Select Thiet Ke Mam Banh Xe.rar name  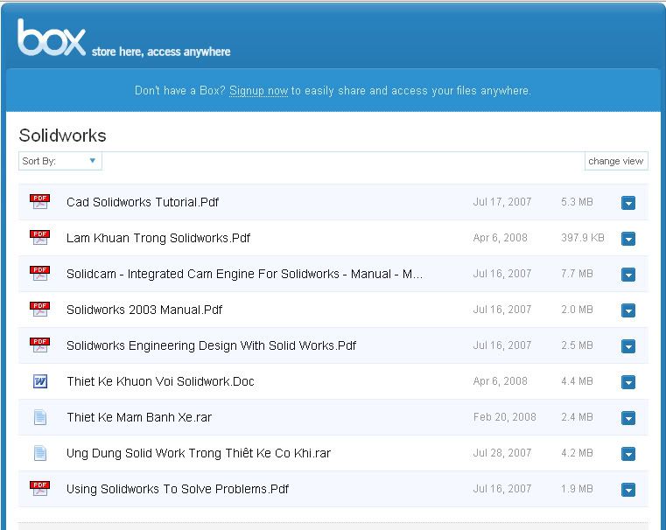pyautogui.click(x=139, y=417)
